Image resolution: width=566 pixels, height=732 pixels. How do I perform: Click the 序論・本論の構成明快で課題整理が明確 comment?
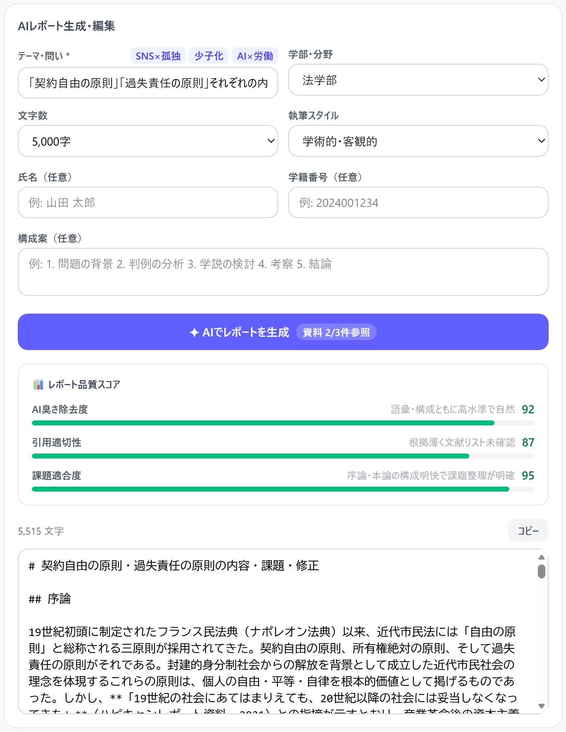click(x=431, y=475)
